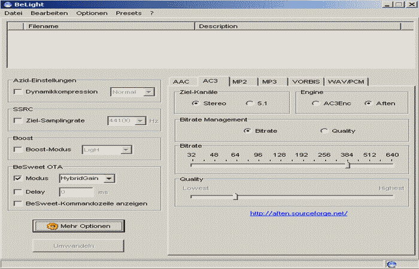Click the Delay milliseconds input field
This screenshot has width=419, height=269.
(x=76, y=192)
